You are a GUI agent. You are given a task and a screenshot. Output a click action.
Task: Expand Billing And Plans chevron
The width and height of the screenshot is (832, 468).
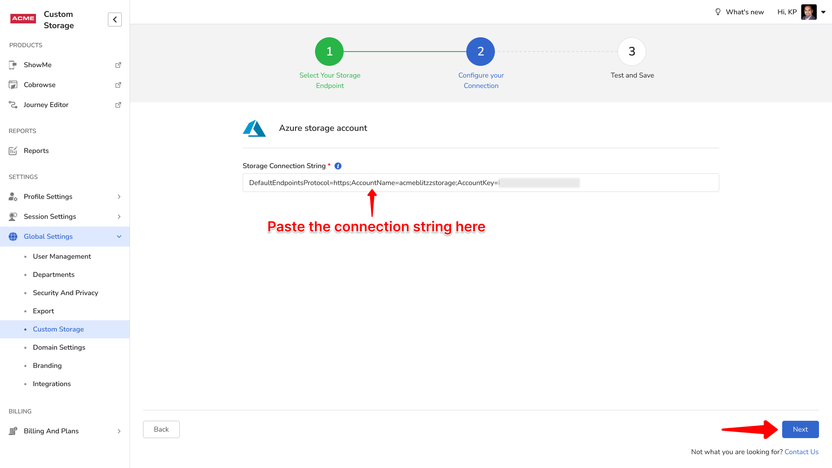[x=119, y=431]
